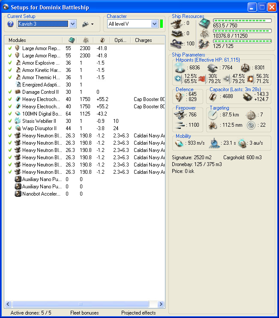Sort by the capacitor icon column header
The image size is (279, 318).
(102, 40)
